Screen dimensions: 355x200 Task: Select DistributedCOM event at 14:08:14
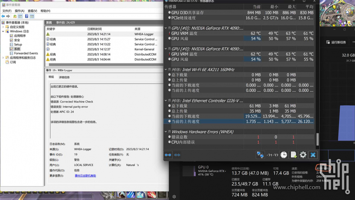104,54
